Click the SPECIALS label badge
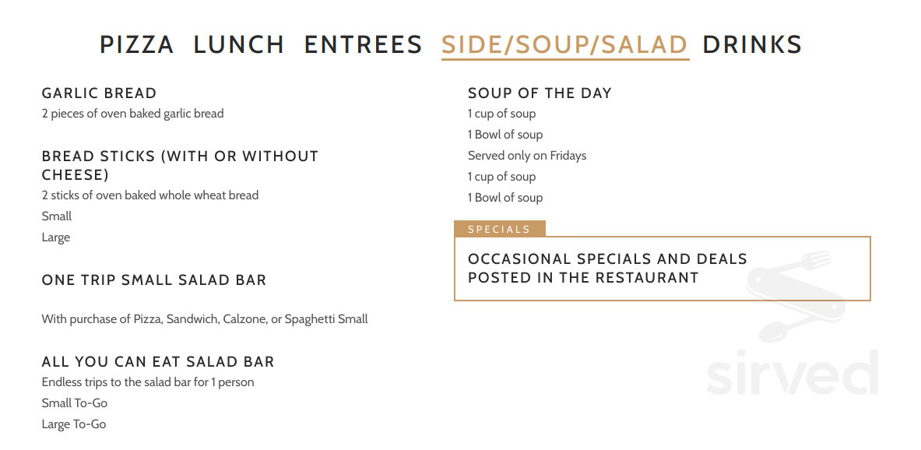This screenshot has width=921, height=450. click(500, 229)
